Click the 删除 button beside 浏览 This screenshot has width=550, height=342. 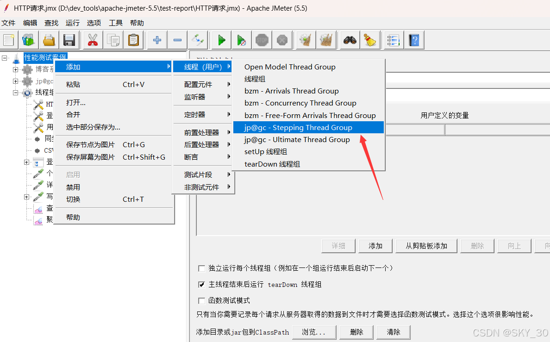click(356, 332)
